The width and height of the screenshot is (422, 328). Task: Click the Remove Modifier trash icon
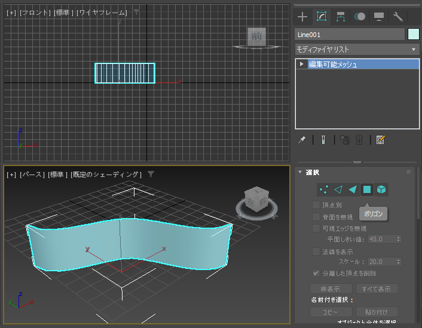tap(359, 140)
